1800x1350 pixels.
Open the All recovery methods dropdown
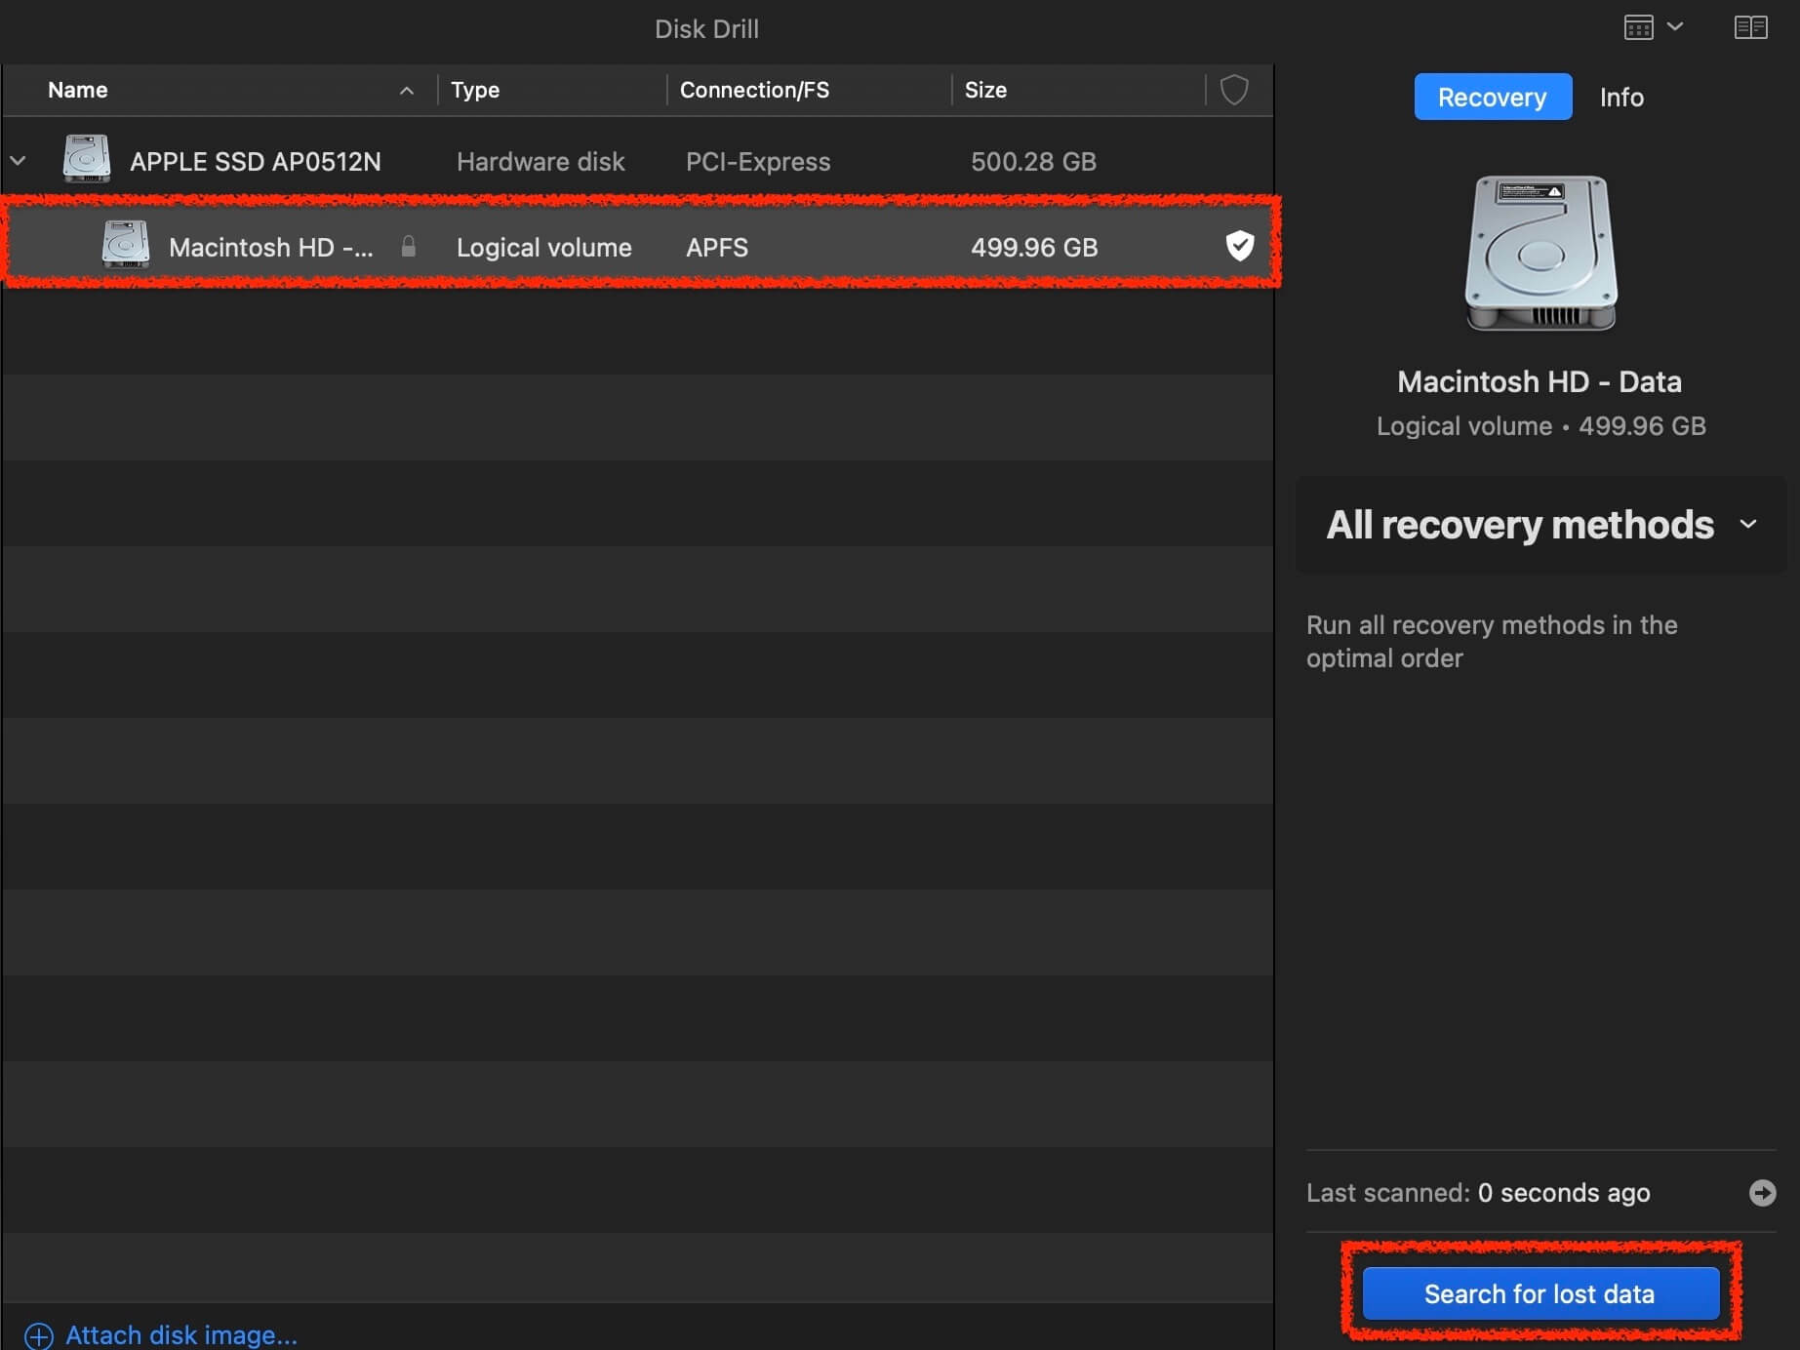pos(1540,525)
